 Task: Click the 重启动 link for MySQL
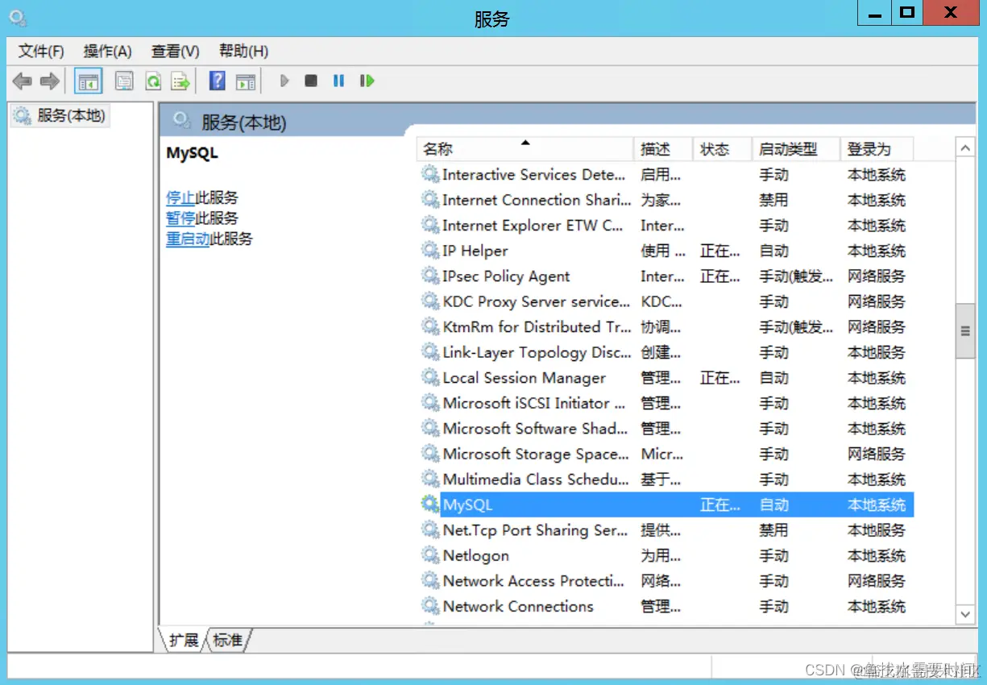pyautogui.click(x=188, y=239)
